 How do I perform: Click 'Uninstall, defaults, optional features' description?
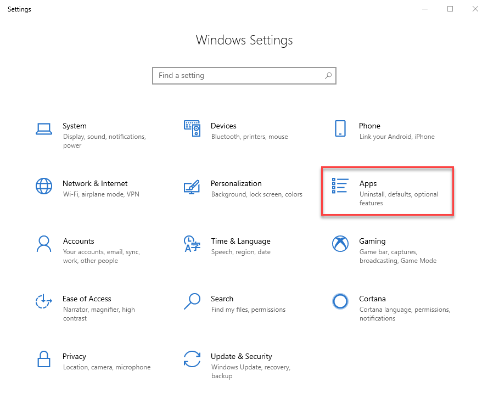pos(399,199)
